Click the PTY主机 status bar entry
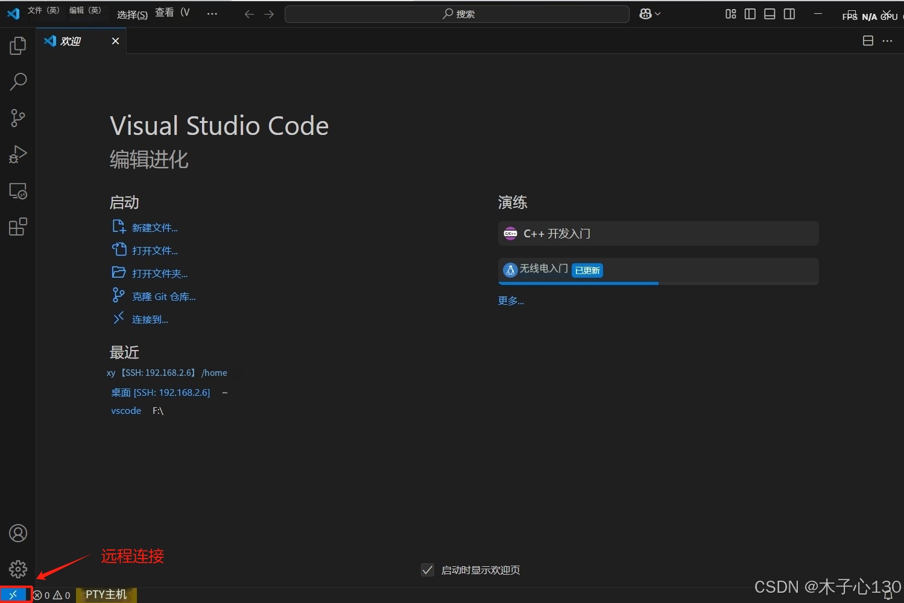904x603 pixels. 106,595
